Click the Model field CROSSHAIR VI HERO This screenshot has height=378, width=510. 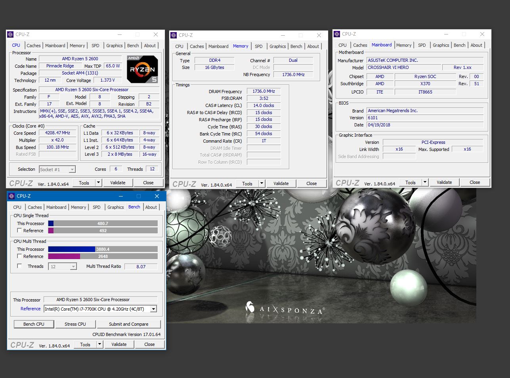(403, 68)
